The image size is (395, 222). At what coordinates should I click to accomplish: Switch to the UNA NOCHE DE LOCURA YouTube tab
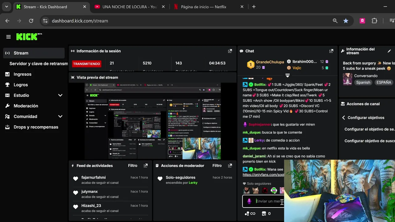(x=130, y=7)
